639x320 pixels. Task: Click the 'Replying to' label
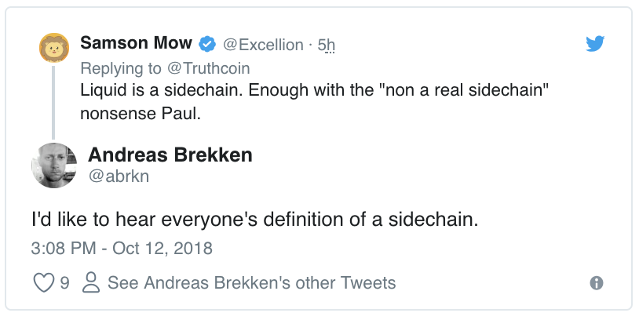pyautogui.click(x=121, y=67)
